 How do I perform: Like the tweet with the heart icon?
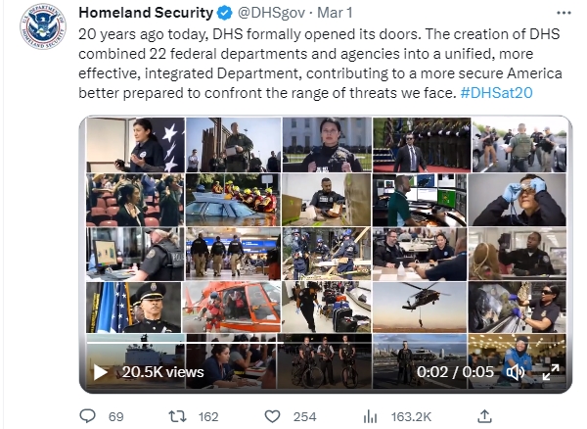[272, 416]
